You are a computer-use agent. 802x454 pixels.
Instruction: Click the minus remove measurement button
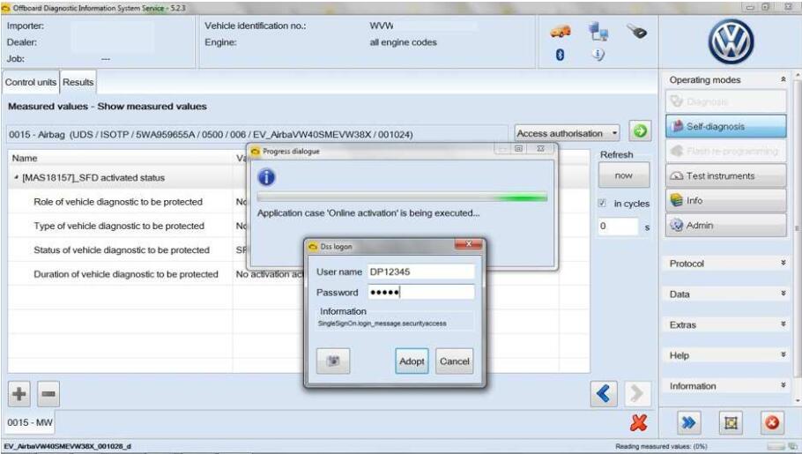pyautogui.click(x=48, y=393)
